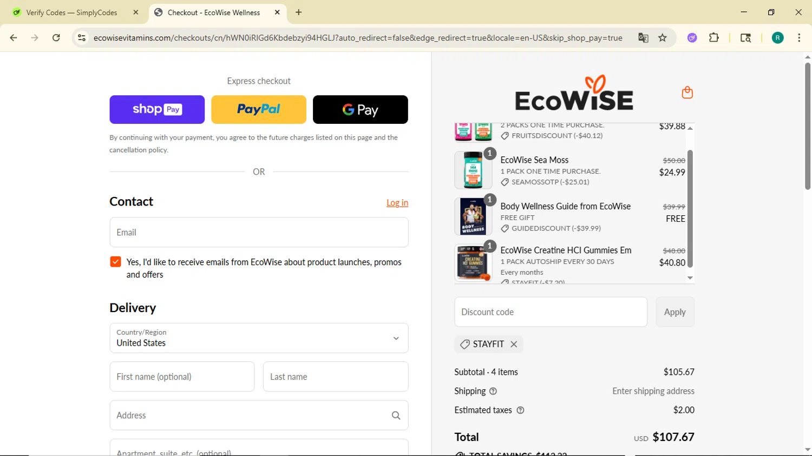812x456 pixels.
Task: Click the Shipping help question icon
Action: (493, 391)
